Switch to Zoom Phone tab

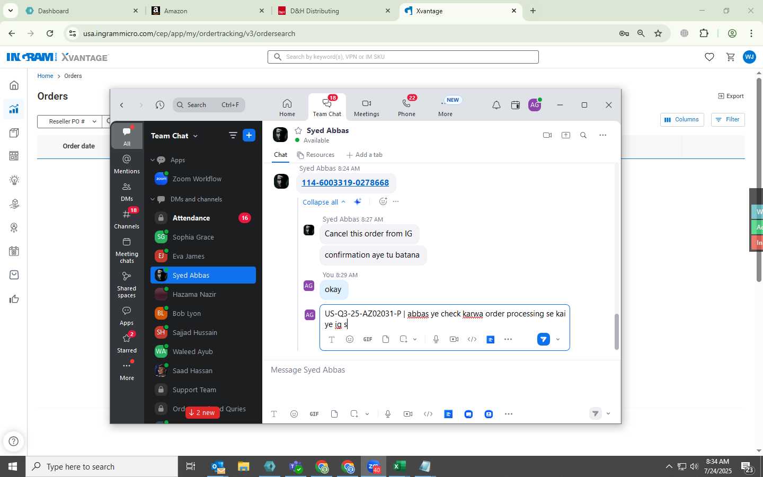[x=407, y=108]
